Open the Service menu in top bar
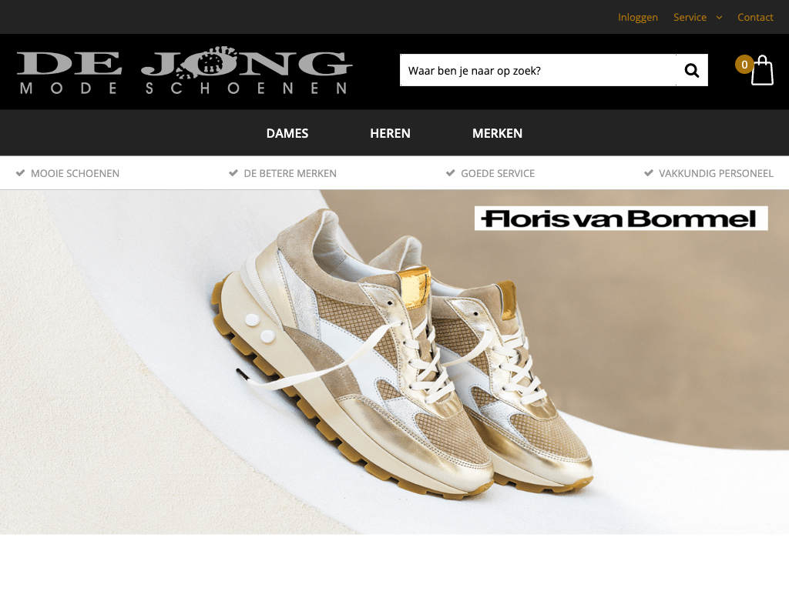Image resolution: width=789 pixels, height=591 pixels. tap(690, 17)
